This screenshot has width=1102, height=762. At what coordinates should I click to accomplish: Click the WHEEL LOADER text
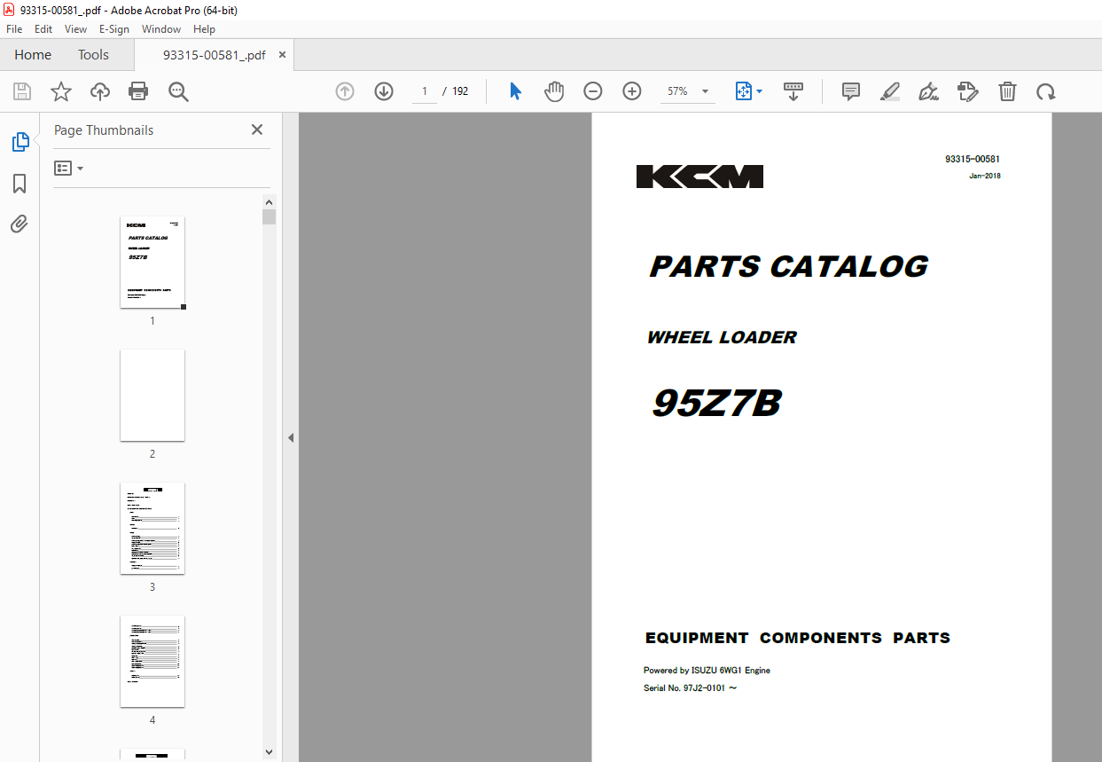tap(722, 337)
